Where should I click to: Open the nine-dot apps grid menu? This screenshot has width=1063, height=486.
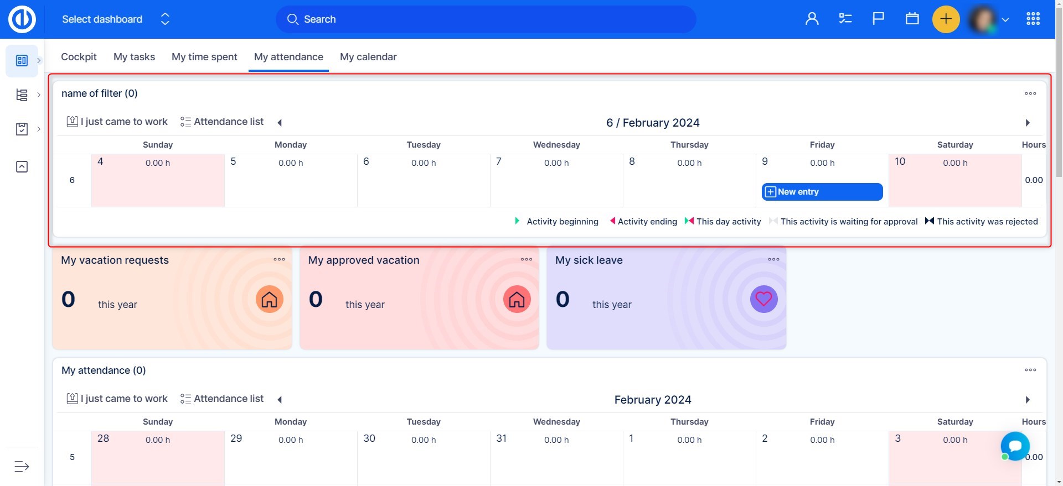(x=1033, y=19)
